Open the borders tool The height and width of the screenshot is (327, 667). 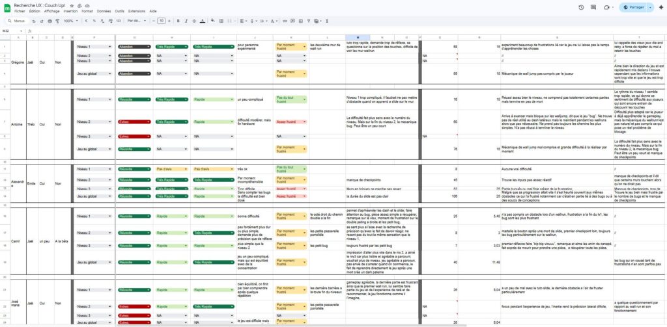coord(221,21)
